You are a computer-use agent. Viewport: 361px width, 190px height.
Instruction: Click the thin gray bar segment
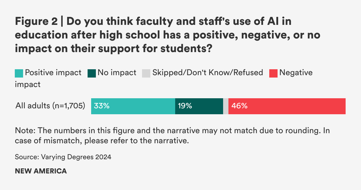(226, 106)
